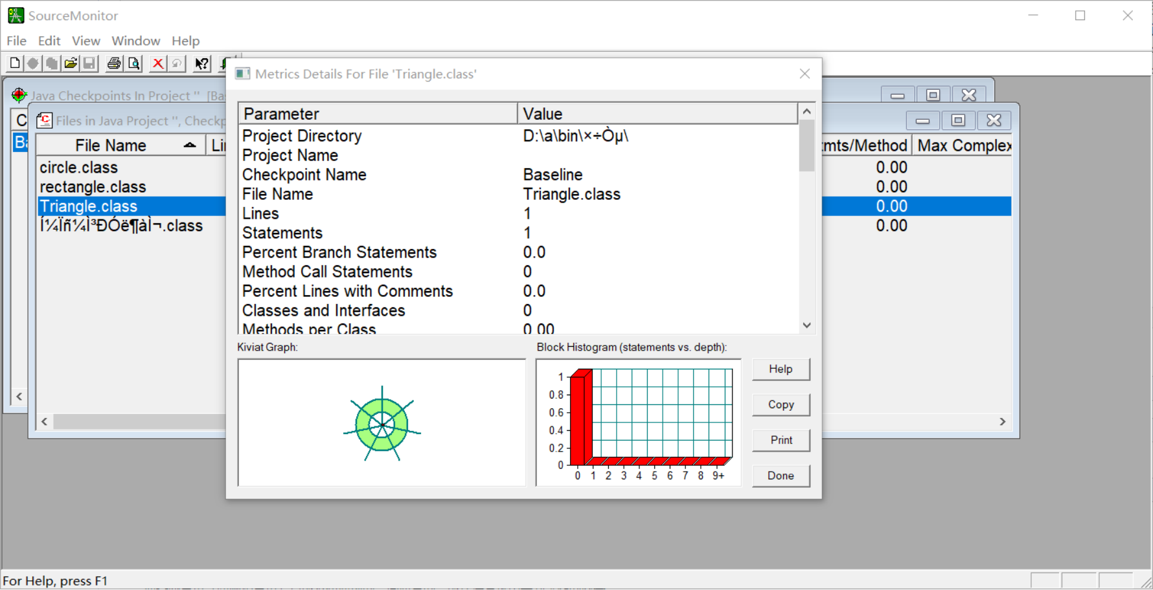The image size is (1153, 590).
Task: Click the Classes and Interfaces row
Action: coord(518,311)
